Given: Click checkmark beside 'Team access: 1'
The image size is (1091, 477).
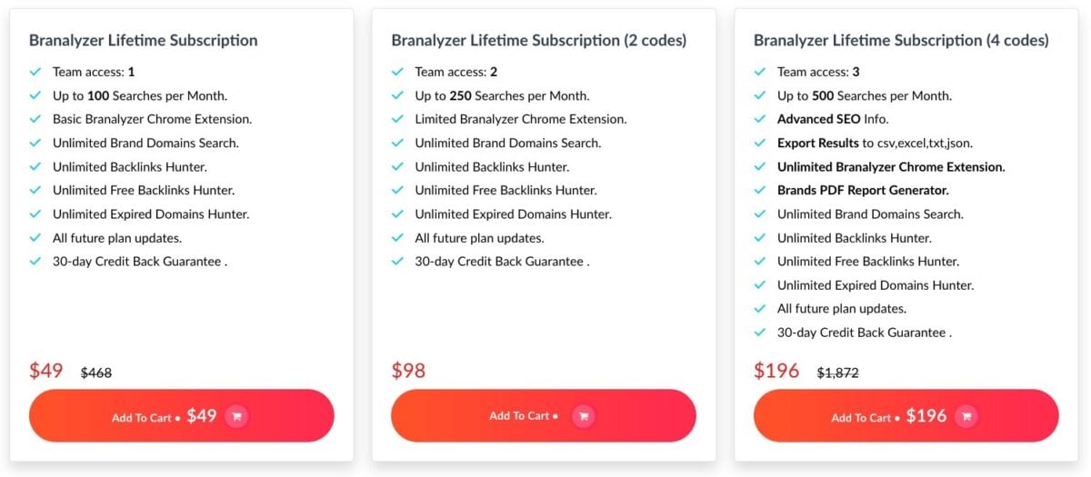Looking at the screenshot, I should [35, 72].
